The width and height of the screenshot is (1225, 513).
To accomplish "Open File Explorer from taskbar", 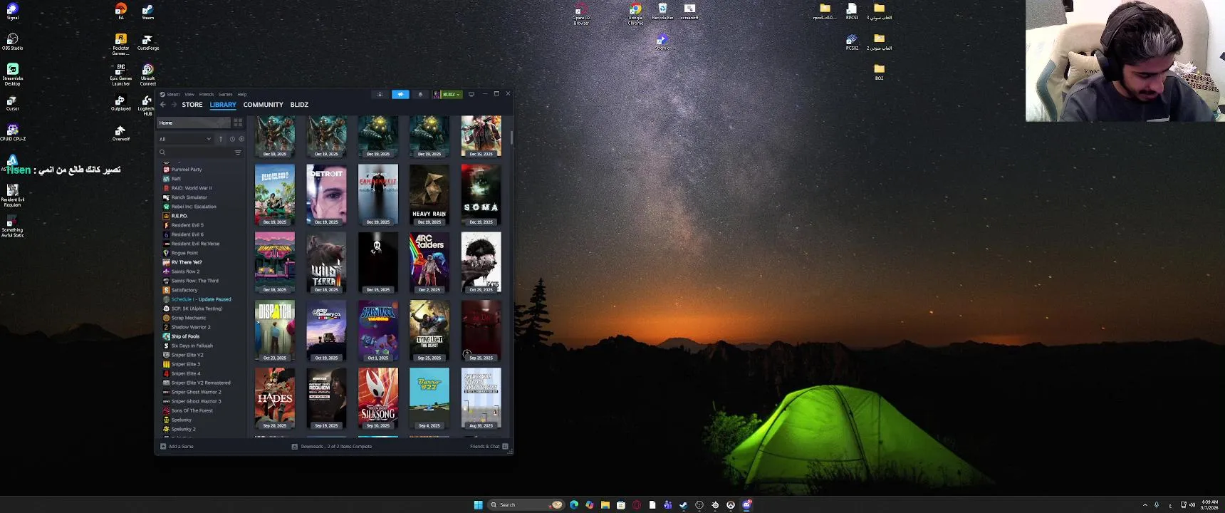I will click(605, 504).
